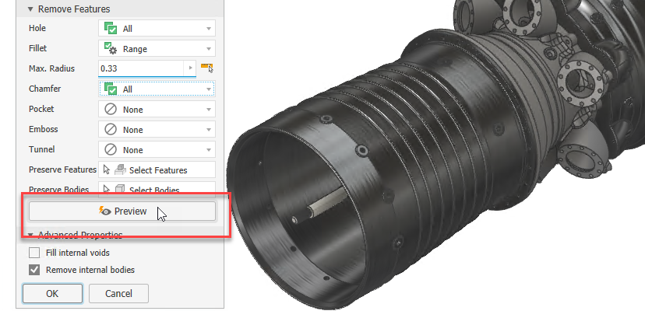Open the Emboss None dropdown
The height and width of the screenshot is (311, 645).
click(x=157, y=129)
